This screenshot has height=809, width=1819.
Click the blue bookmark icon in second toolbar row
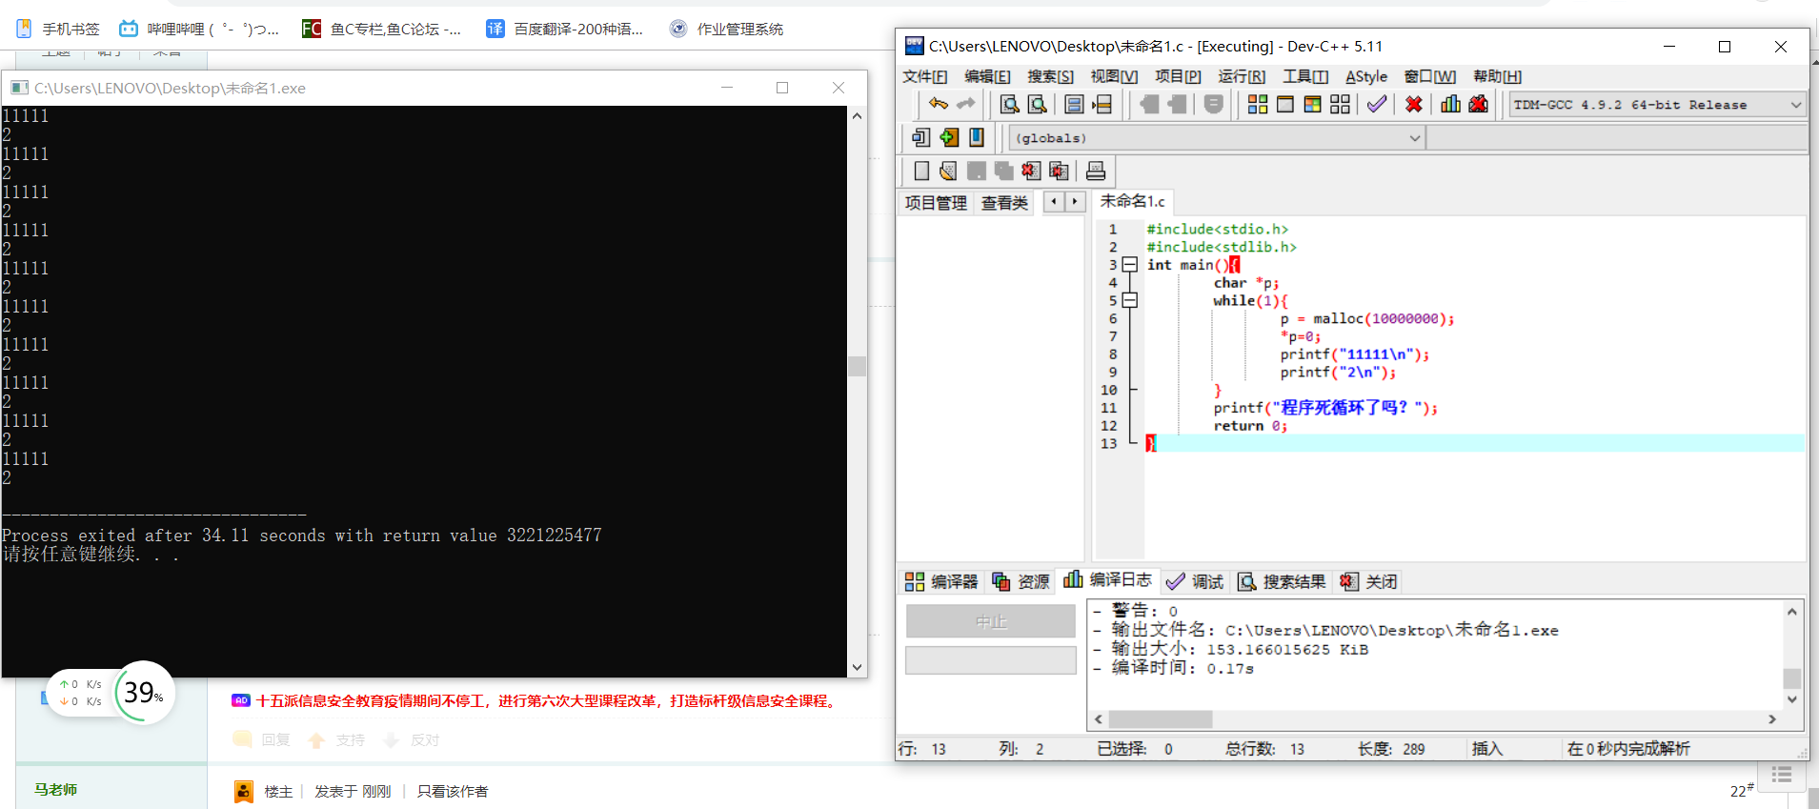(x=977, y=137)
